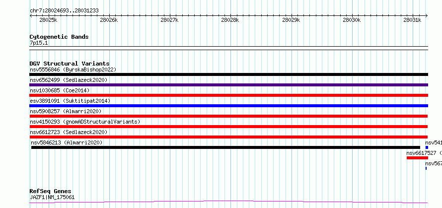
Task: Open the esv3891091 (Suktitipat2014) label
Action: (70, 101)
